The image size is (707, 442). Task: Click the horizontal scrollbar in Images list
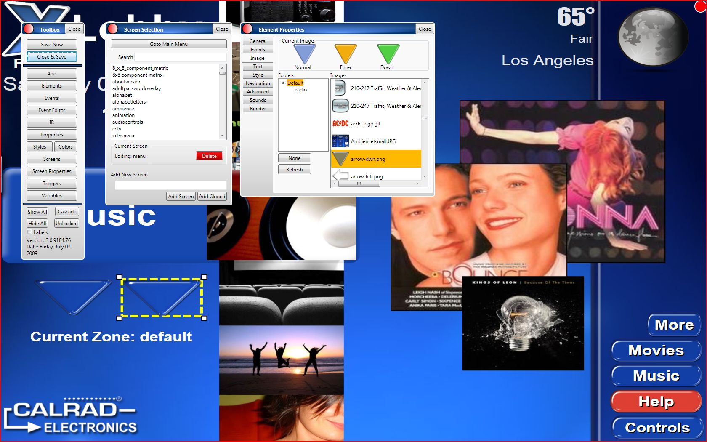359,184
